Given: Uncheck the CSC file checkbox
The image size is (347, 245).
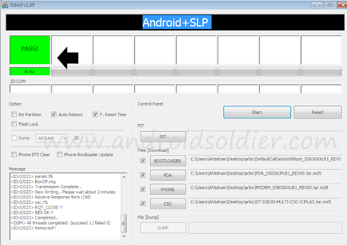Looking at the screenshot, I should 143,204.
